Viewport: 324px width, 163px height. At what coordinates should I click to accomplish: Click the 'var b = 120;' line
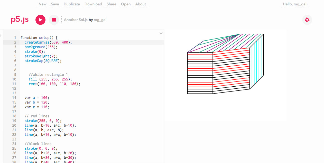pyautogui.click(x=37, y=102)
